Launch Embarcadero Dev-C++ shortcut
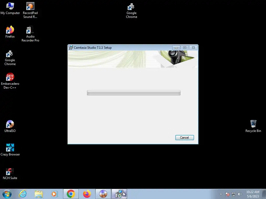This screenshot has height=199, width=266. (x=10, y=81)
